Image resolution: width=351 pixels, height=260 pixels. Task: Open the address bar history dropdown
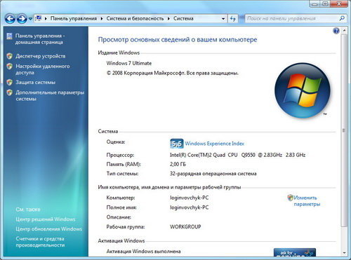pyautogui.click(x=223, y=19)
